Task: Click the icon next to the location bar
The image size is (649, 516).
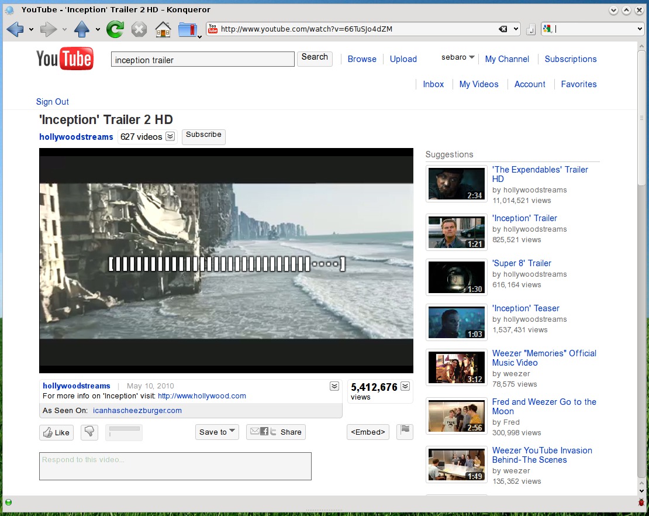Action: [x=531, y=29]
